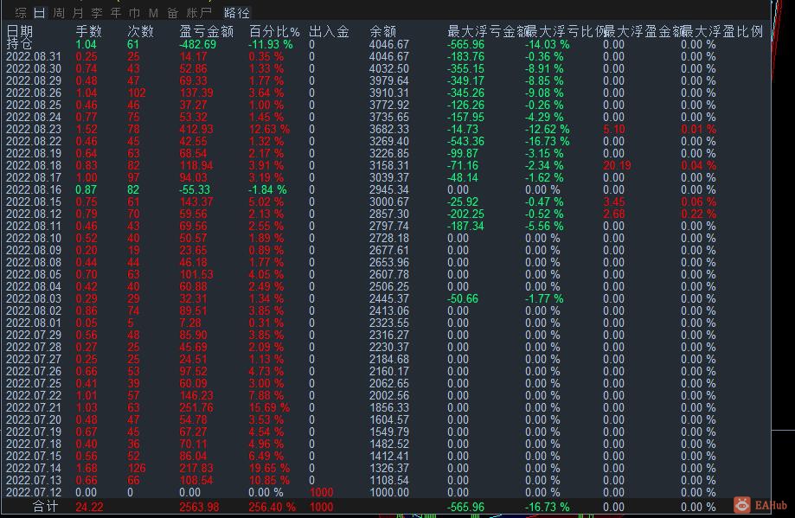Open the 备 notes tab

pyautogui.click(x=173, y=13)
